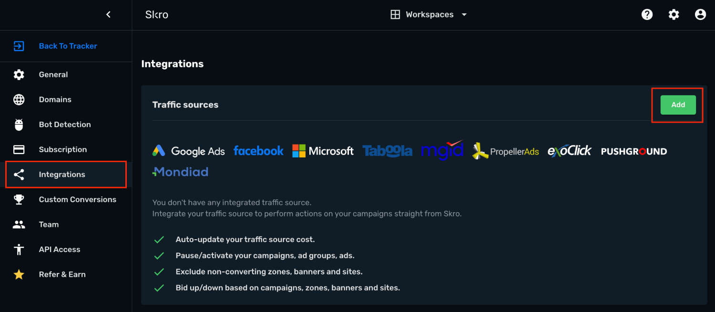Click the Traffic sources heading
This screenshot has width=715, height=312.
pos(185,105)
